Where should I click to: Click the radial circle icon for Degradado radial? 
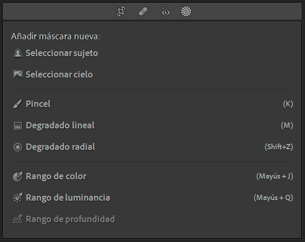click(x=18, y=147)
